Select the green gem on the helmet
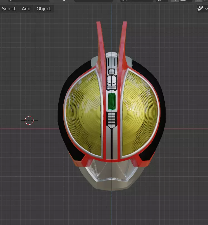This screenshot has width=208, height=225. click(112, 101)
